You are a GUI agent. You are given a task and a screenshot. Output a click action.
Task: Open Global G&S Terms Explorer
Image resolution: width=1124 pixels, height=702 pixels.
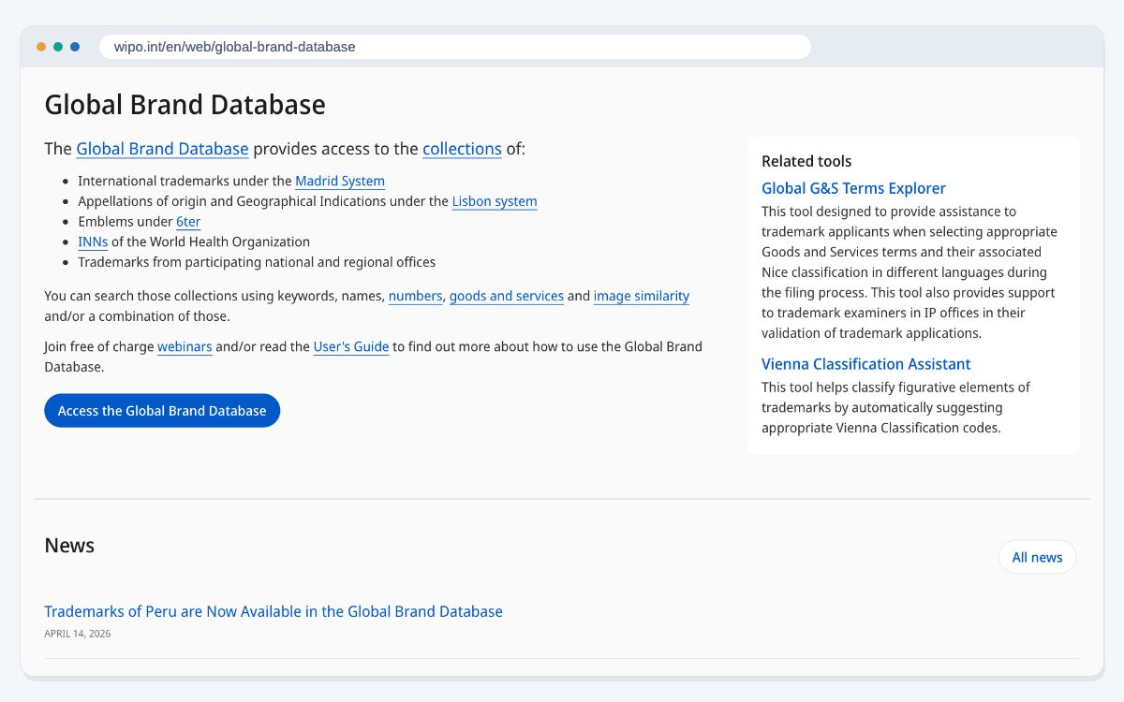[x=853, y=188]
